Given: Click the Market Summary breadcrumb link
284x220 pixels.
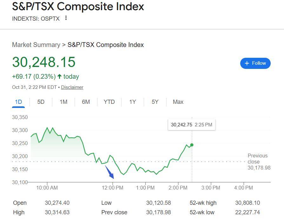Looking at the screenshot, I should pos(36,45).
